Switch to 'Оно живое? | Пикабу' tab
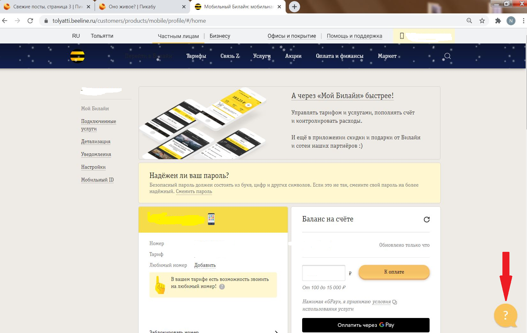The height and width of the screenshot is (333, 527). click(142, 7)
